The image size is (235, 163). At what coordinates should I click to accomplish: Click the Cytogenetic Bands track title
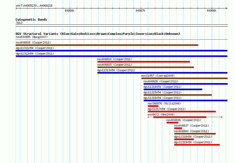pyautogui.click(x=31, y=20)
